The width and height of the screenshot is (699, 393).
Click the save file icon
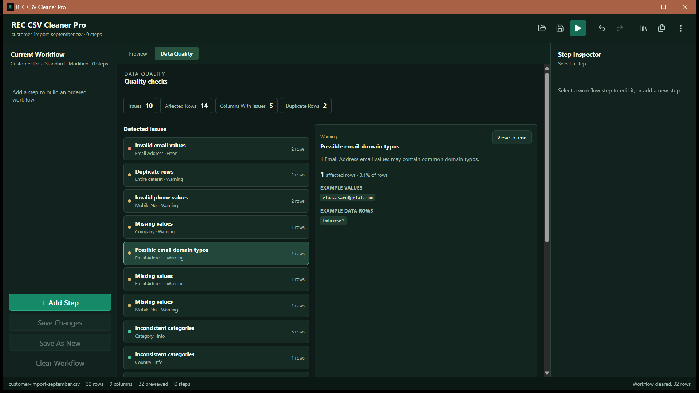pos(560,28)
